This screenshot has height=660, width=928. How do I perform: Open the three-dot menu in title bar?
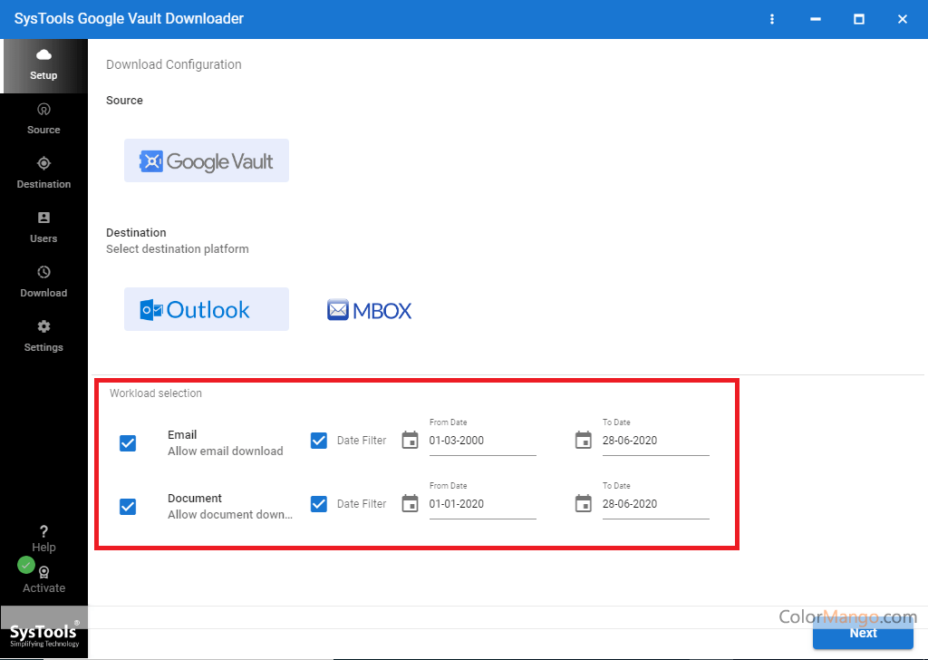click(x=772, y=19)
